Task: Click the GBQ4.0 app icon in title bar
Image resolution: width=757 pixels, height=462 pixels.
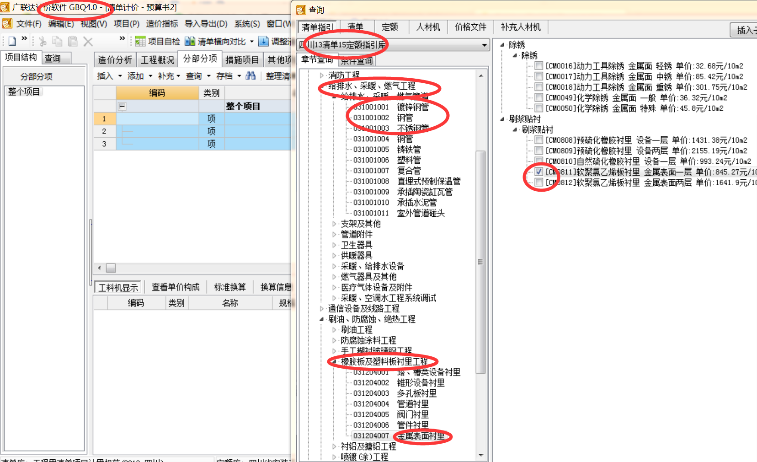Action: [5, 7]
